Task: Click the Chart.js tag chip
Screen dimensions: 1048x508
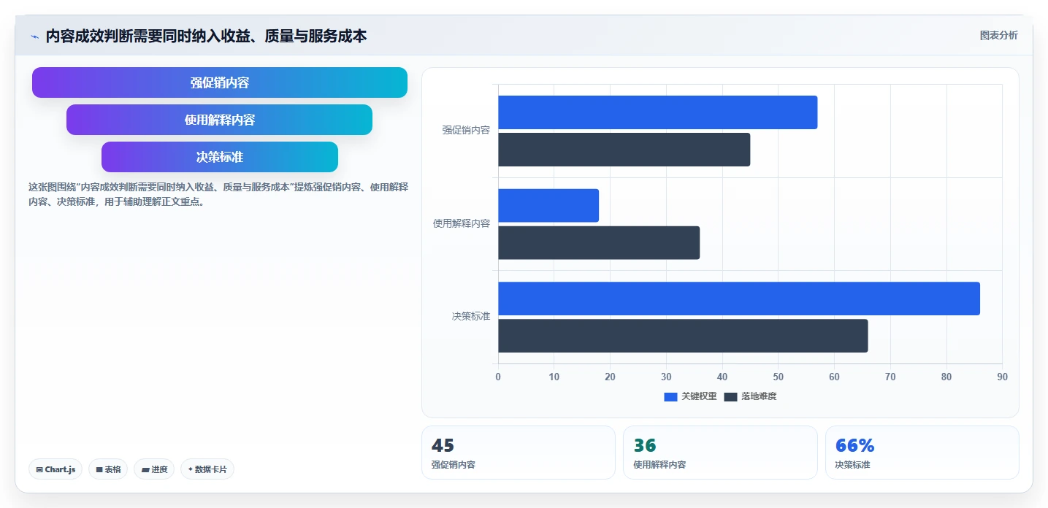Action: (x=56, y=469)
